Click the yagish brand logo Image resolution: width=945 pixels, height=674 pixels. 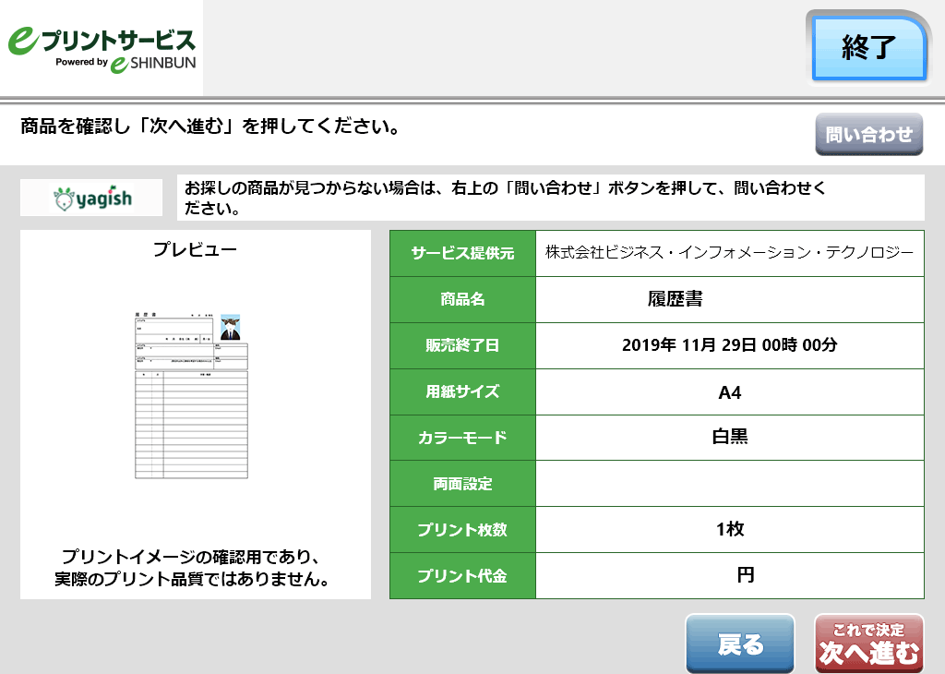click(91, 198)
